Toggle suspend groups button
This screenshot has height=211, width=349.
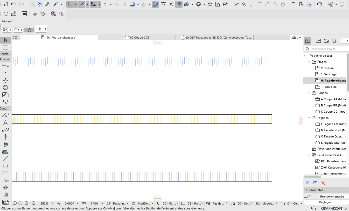[179, 4]
